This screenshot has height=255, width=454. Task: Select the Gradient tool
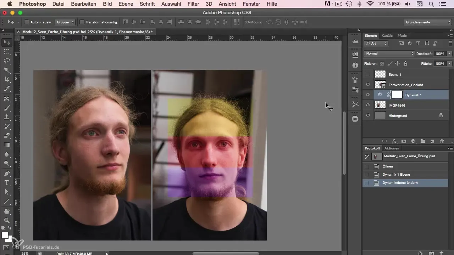pyautogui.click(x=7, y=145)
